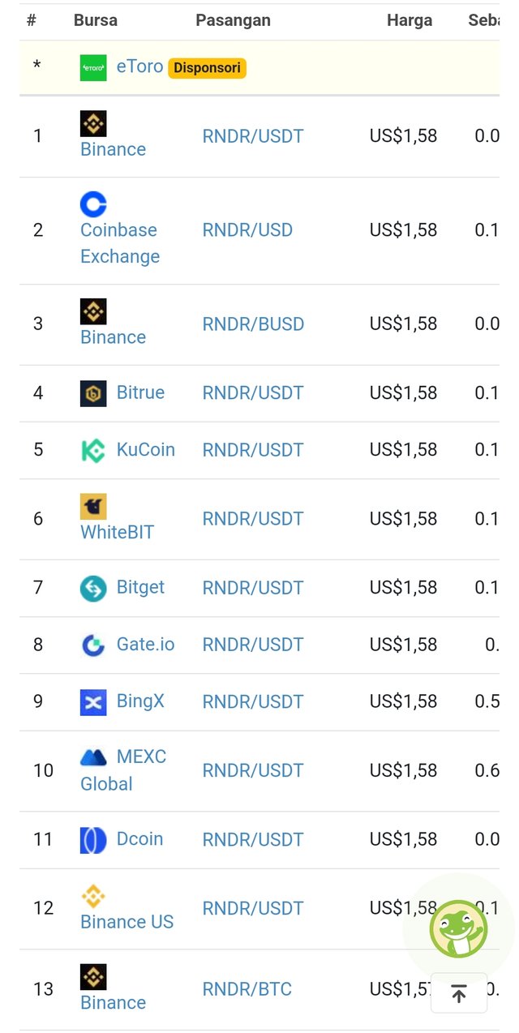Screen dimensions: 519x1033
Task: Click the Coinbase Exchange logo icon
Action: click(93, 204)
